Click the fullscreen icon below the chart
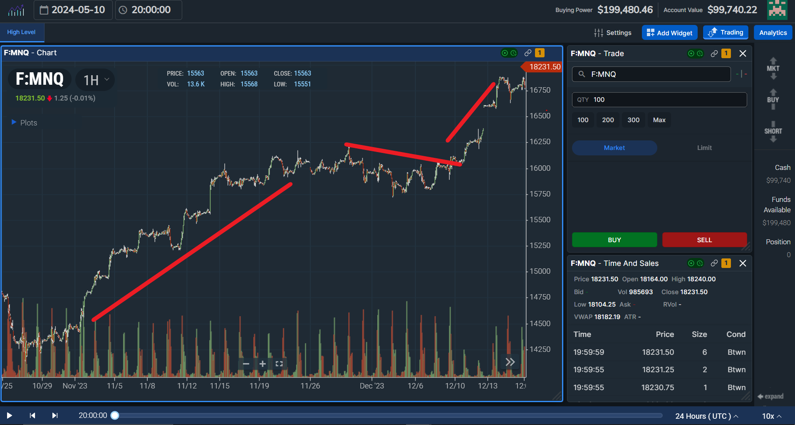 279,364
